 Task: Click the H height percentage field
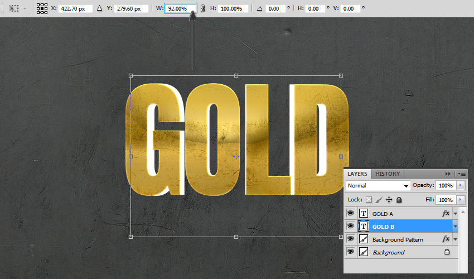tap(233, 8)
